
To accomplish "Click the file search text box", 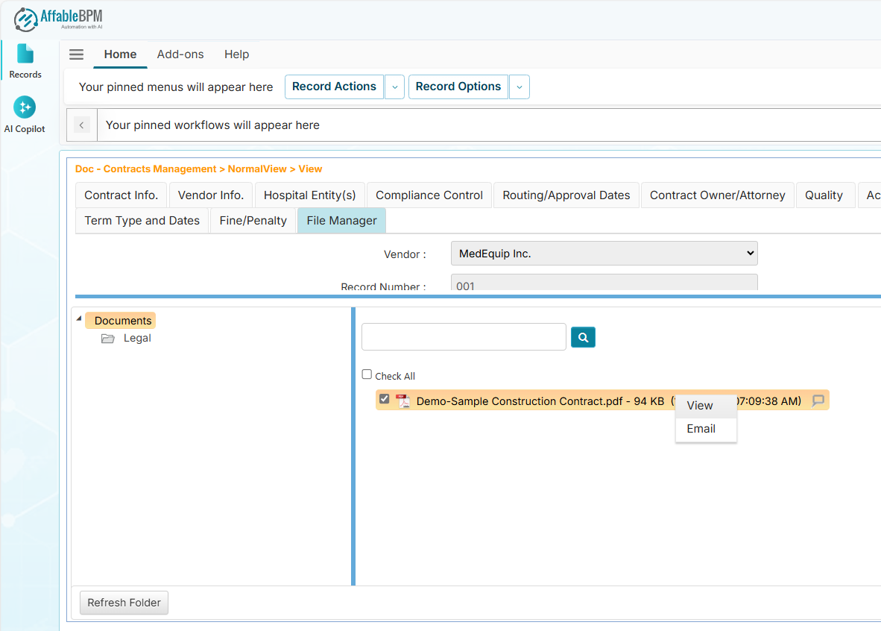I will (464, 337).
